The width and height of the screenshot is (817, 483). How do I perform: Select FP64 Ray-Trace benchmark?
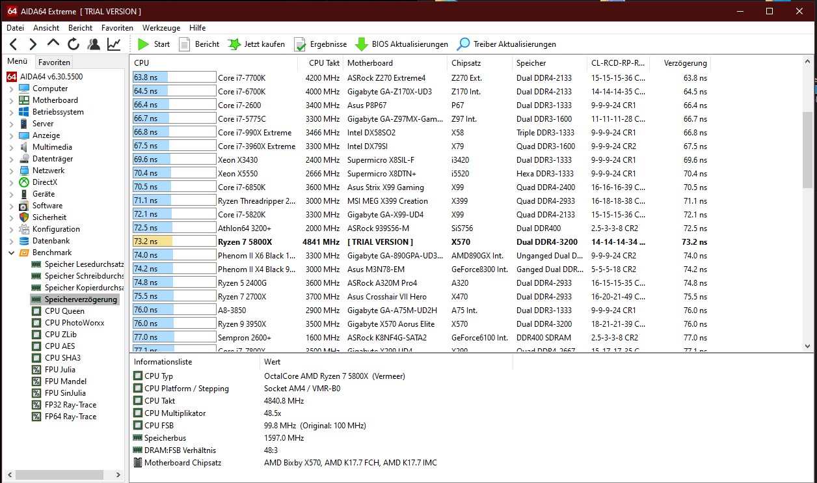63,417
